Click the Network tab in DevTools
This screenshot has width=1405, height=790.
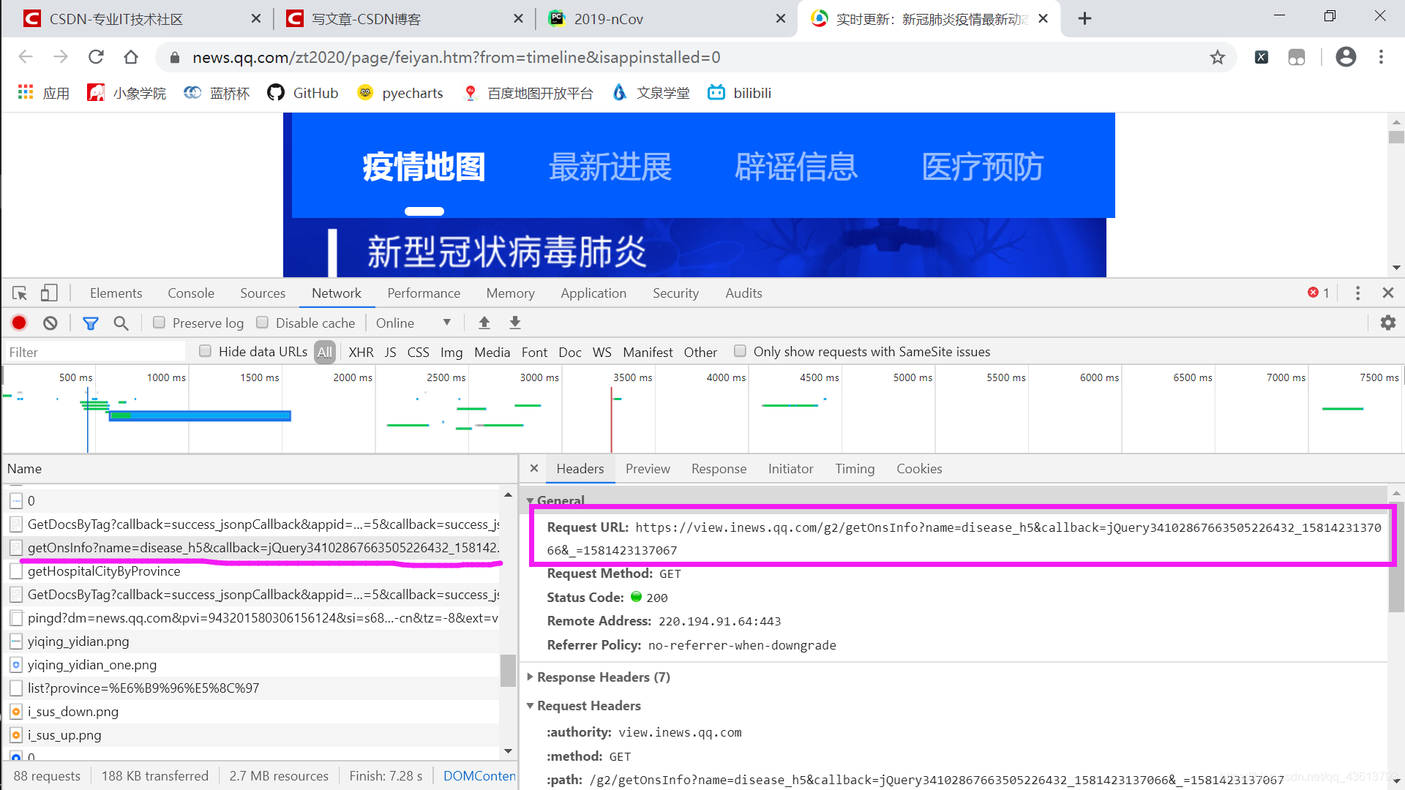pyautogui.click(x=336, y=293)
